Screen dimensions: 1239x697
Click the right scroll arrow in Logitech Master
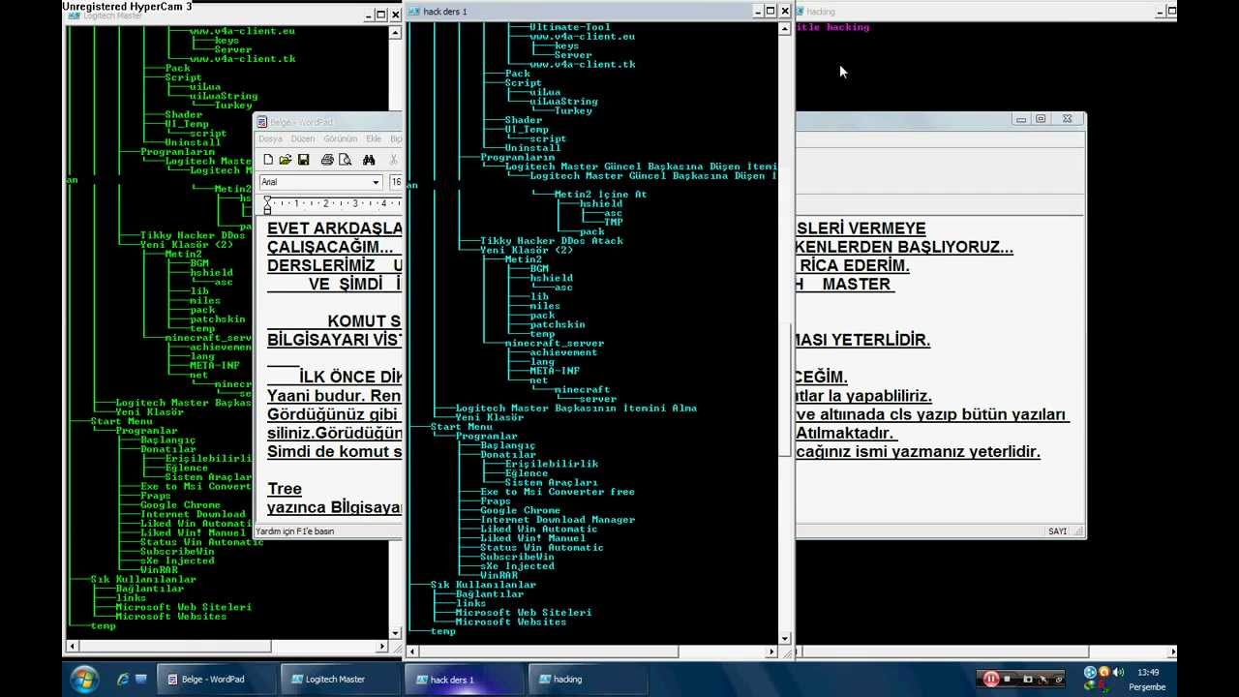point(382,646)
